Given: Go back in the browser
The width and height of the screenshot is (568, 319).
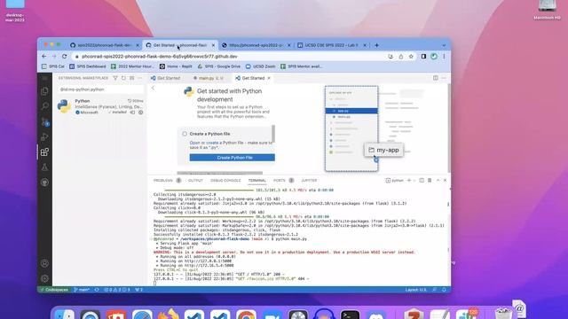Looking at the screenshot, I should (x=43, y=57).
